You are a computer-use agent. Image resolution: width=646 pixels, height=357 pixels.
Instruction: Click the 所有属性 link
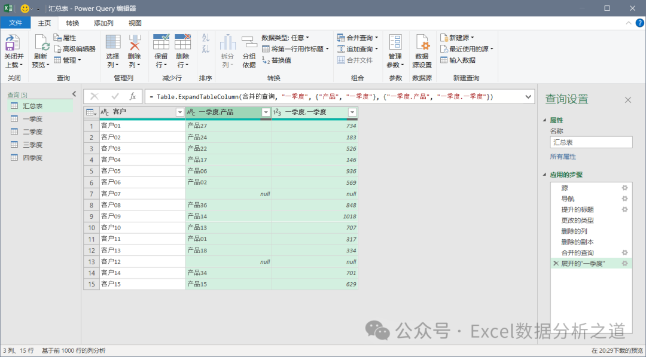click(x=563, y=157)
